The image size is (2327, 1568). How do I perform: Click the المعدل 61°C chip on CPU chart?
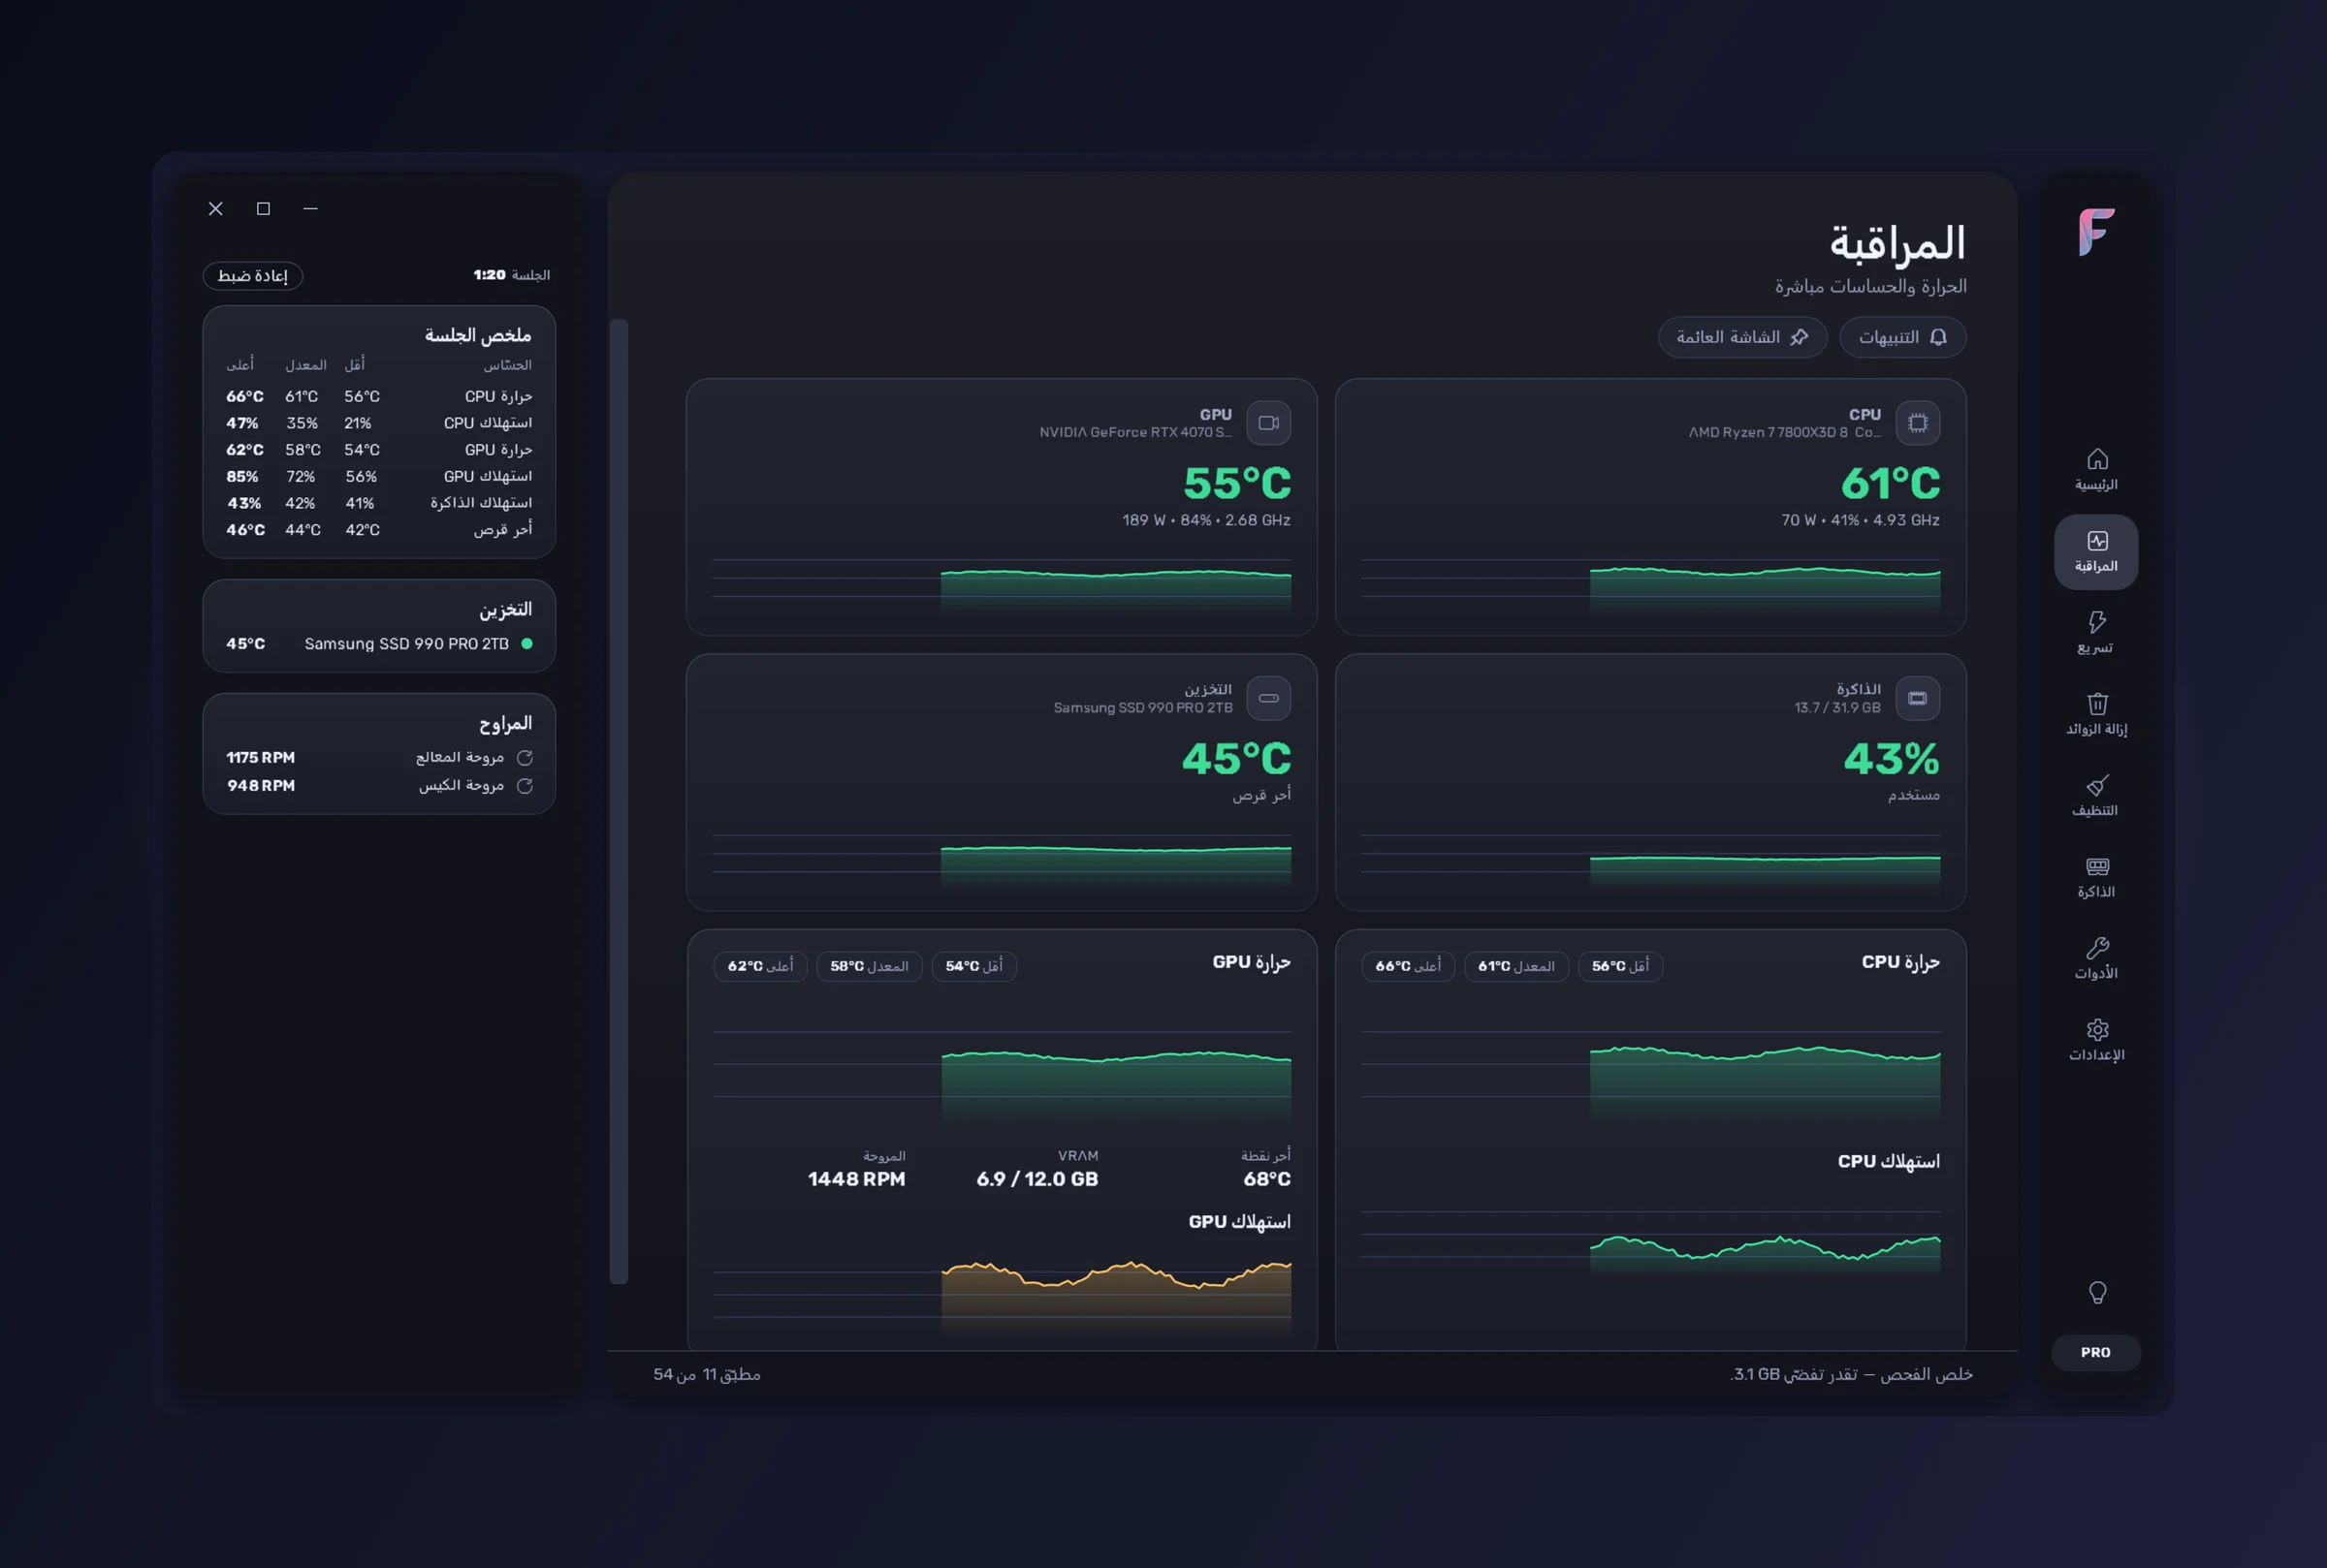pyautogui.click(x=1515, y=966)
